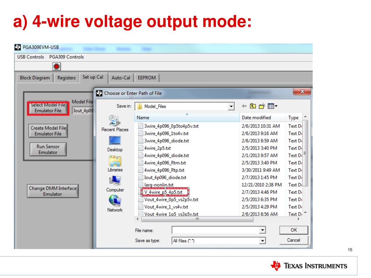
Task: Click date 3/30/2011 9:49 AM cell
Action: [x=260, y=170]
